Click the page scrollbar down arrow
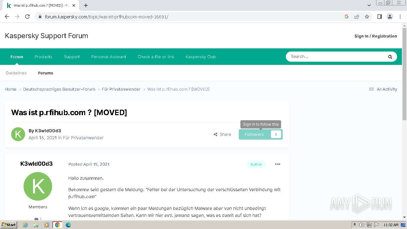407x229 pixels. click(404, 217)
